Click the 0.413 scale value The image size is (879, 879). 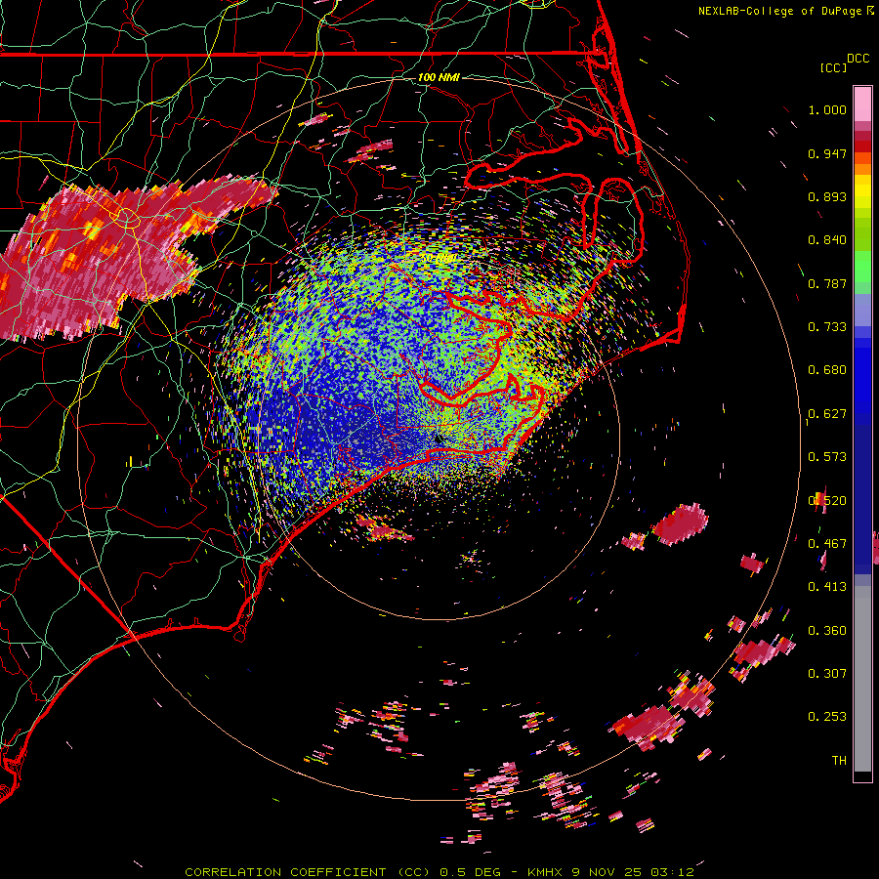(x=827, y=587)
